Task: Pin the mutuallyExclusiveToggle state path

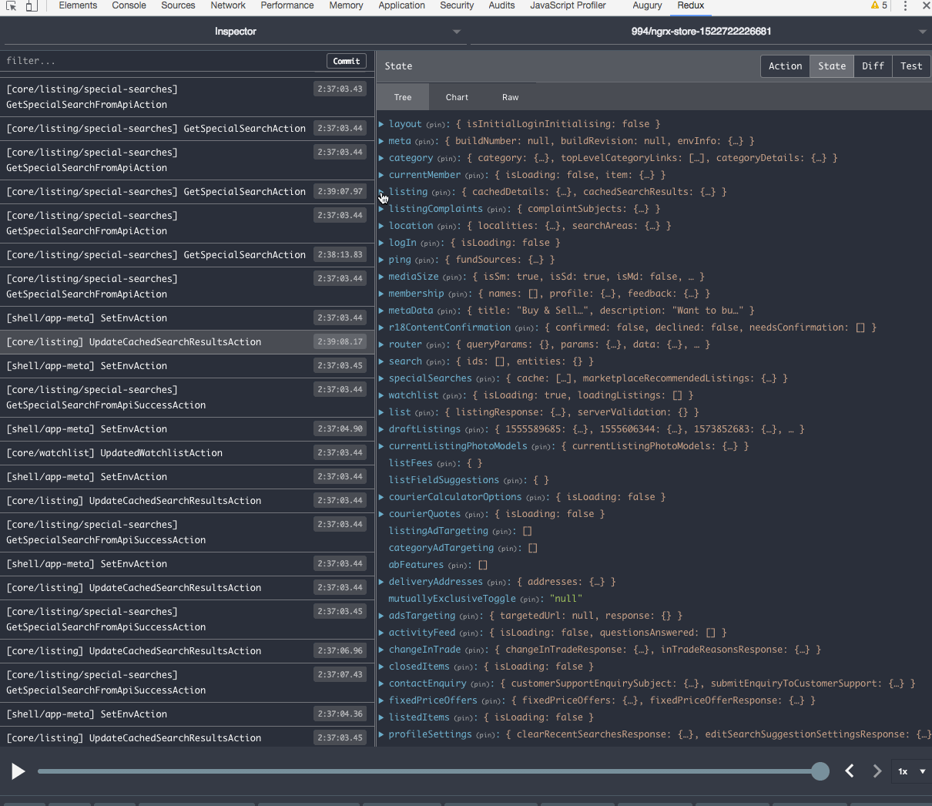Action: tap(530, 599)
